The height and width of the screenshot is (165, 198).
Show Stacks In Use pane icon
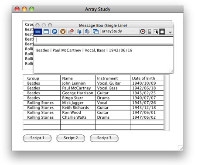point(96,31)
